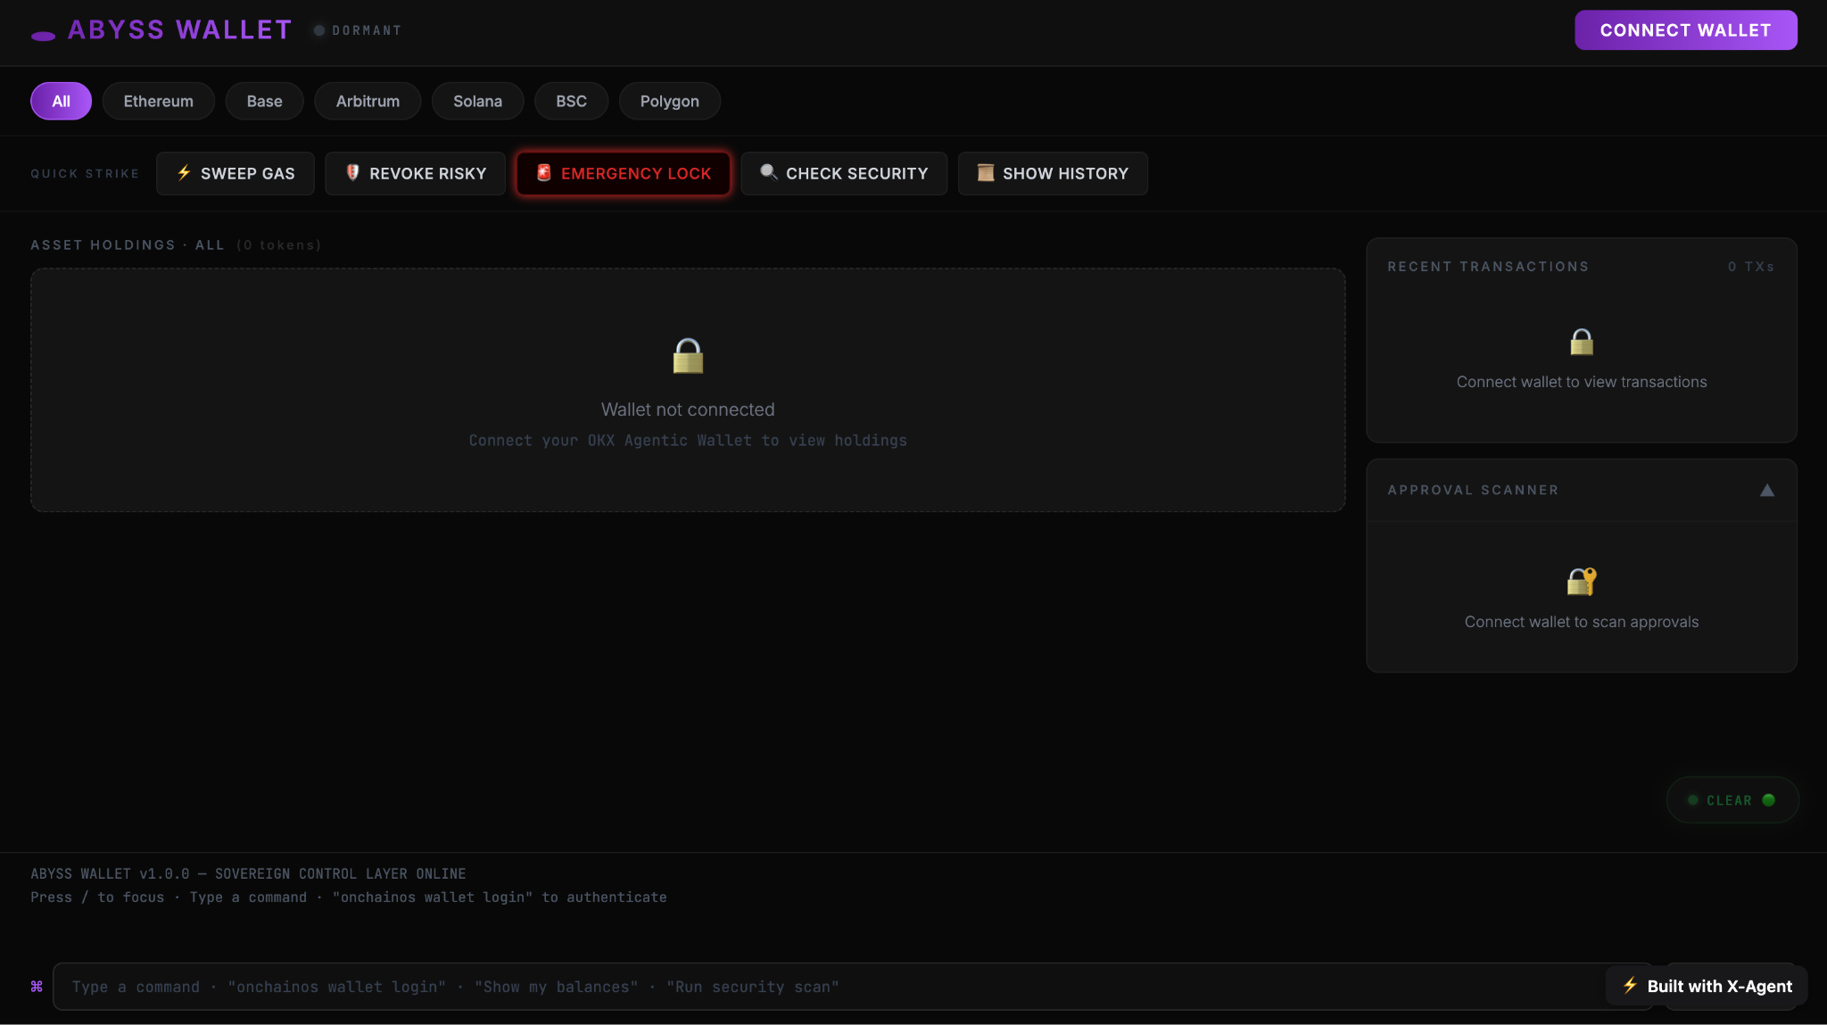This screenshot has width=1827, height=1025.
Task: Click the command symbol icon beside the input
Action: (x=37, y=986)
